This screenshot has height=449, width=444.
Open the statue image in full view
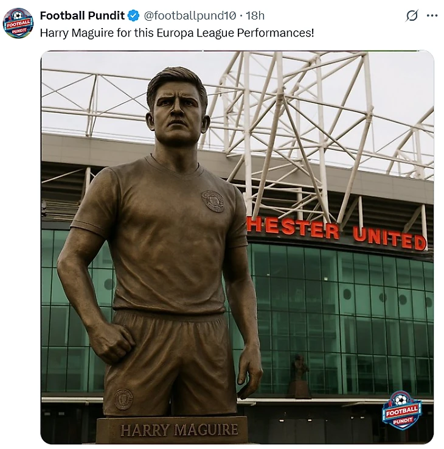click(237, 247)
